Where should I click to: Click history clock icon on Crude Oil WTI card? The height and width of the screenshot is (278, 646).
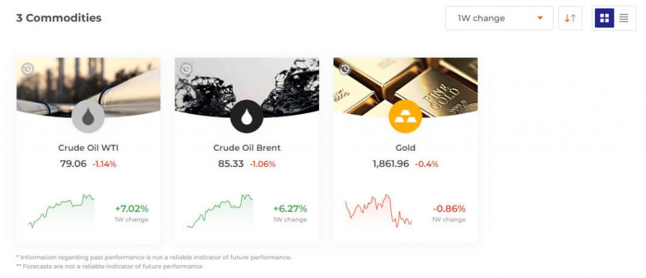[28, 69]
